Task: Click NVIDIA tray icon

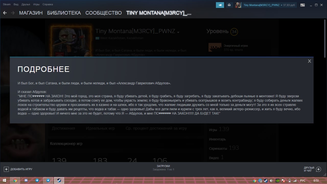Action: (277, 181)
